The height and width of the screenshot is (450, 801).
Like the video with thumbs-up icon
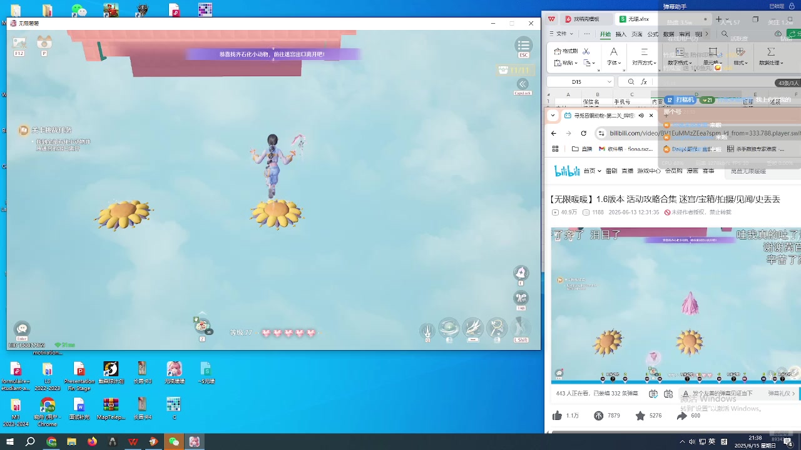[558, 416]
